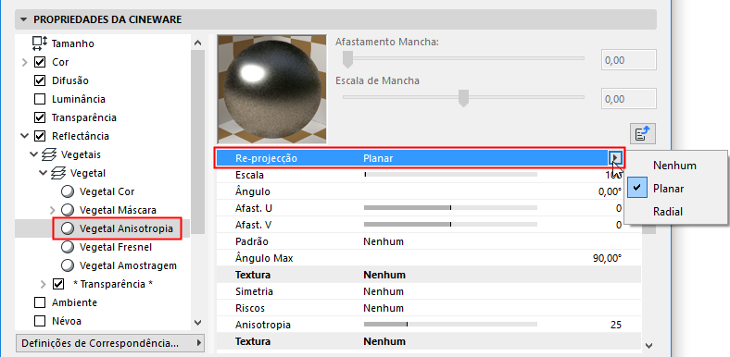Click the Simetria value Nenhum

pyautogui.click(x=384, y=291)
